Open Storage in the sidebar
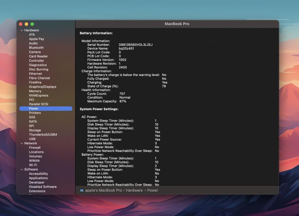Viewport: 299px width, 216px height. [35, 130]
